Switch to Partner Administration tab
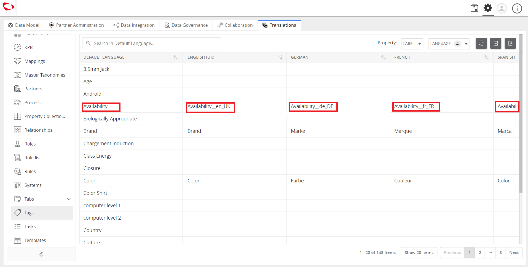The height and width of the screenshot is (267, 528). 76,25
